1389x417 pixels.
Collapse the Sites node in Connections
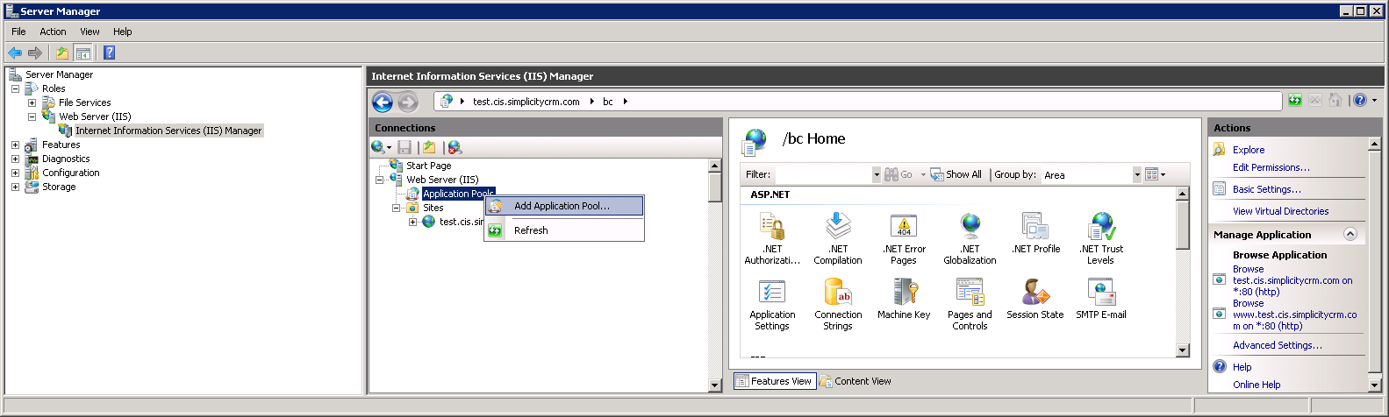[396, 208]
